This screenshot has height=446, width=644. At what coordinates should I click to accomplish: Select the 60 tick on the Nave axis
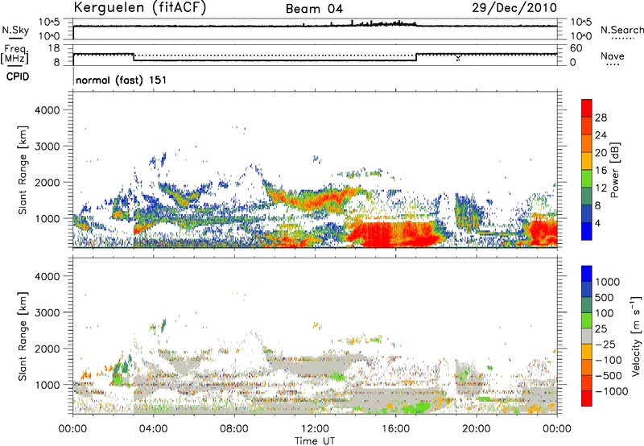576,48
